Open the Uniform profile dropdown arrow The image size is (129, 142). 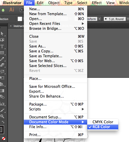pos(100,19)
